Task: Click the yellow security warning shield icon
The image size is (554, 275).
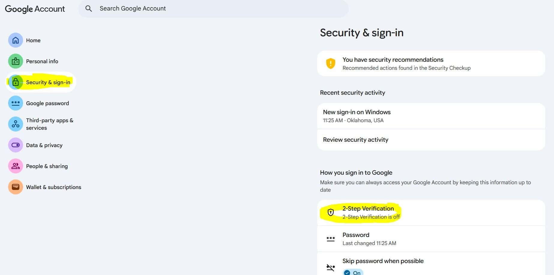Action: tap(330, 64)
